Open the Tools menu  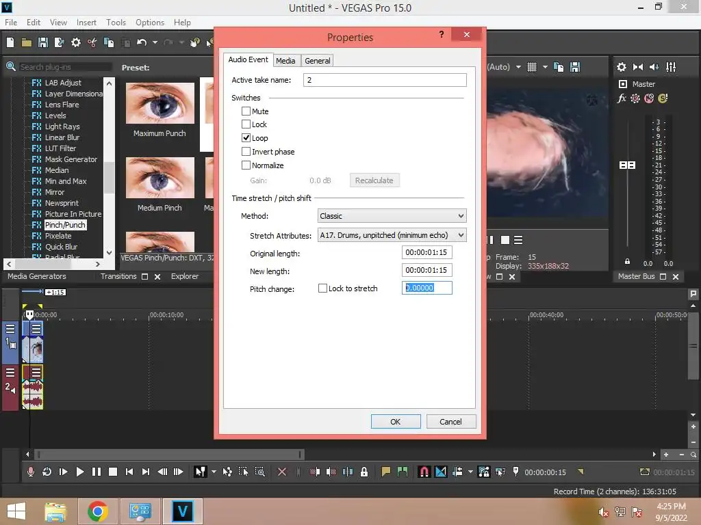coord(116,23)
